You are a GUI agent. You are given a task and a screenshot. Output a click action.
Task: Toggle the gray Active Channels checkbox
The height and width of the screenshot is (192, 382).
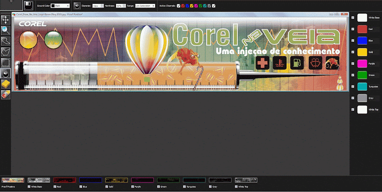tap(209, 6)
